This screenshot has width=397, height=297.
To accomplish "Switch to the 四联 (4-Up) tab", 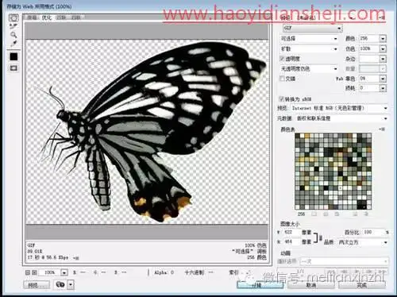I will [75, 17].
